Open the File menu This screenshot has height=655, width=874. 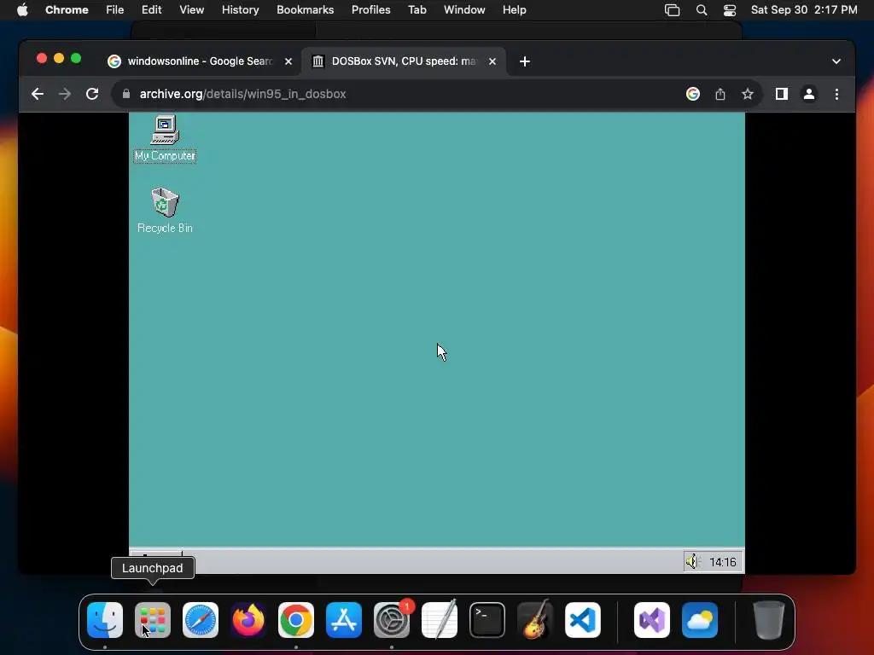[115, 10]
